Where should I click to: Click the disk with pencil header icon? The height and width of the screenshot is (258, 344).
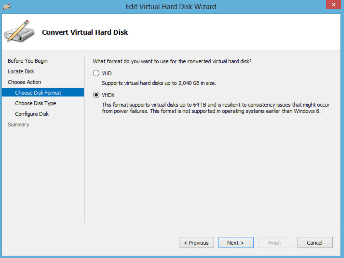(19, 32)
